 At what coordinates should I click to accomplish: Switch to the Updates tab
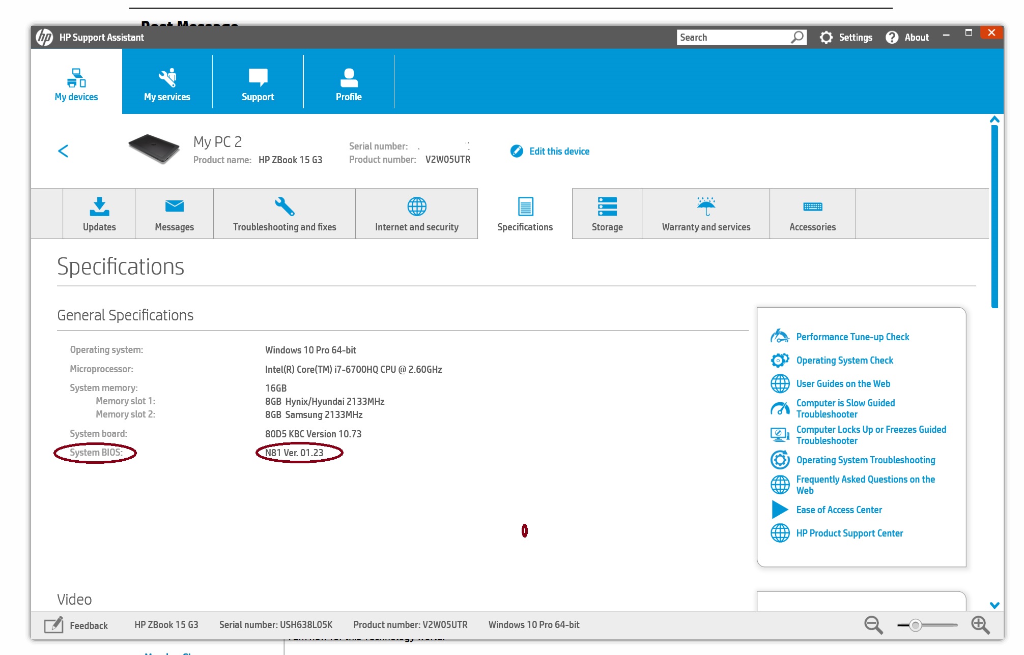click(x=99, y=214)
